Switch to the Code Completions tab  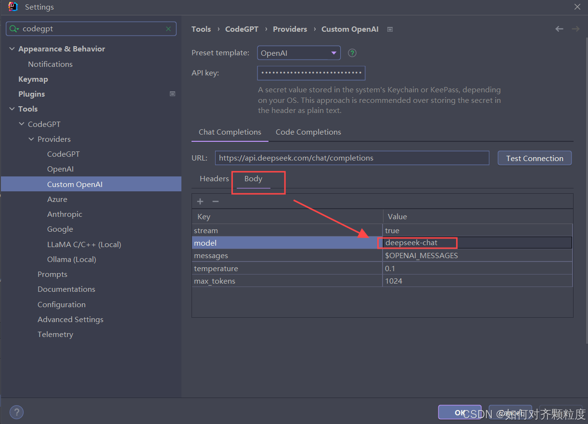point(308,132)
